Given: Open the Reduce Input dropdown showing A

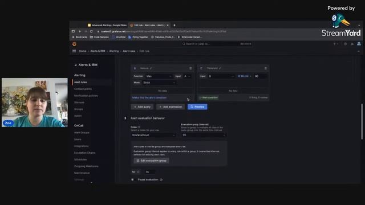Looking at the screenshot, I should [x=188, y=76].
